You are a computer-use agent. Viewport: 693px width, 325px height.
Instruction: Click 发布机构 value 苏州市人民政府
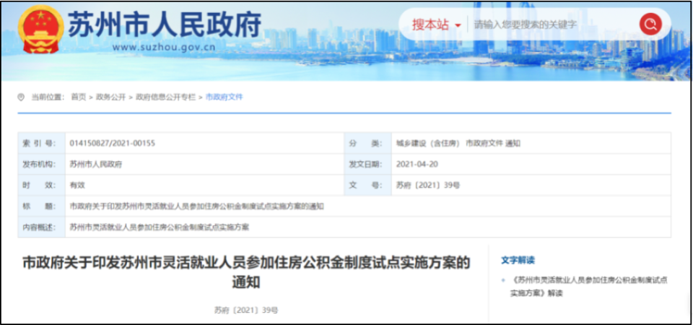click(x=96, y=164)
